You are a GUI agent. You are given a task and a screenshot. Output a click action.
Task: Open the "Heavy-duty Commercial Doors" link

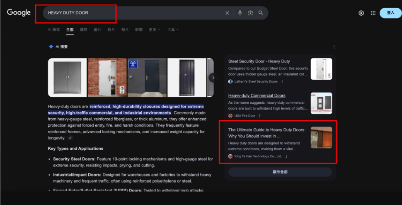(257, 95)
